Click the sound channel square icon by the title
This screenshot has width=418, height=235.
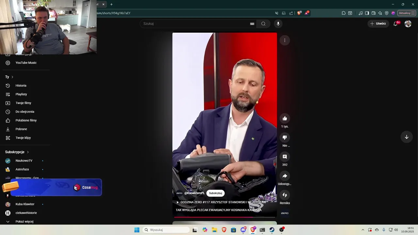click(x=284, y=213)
